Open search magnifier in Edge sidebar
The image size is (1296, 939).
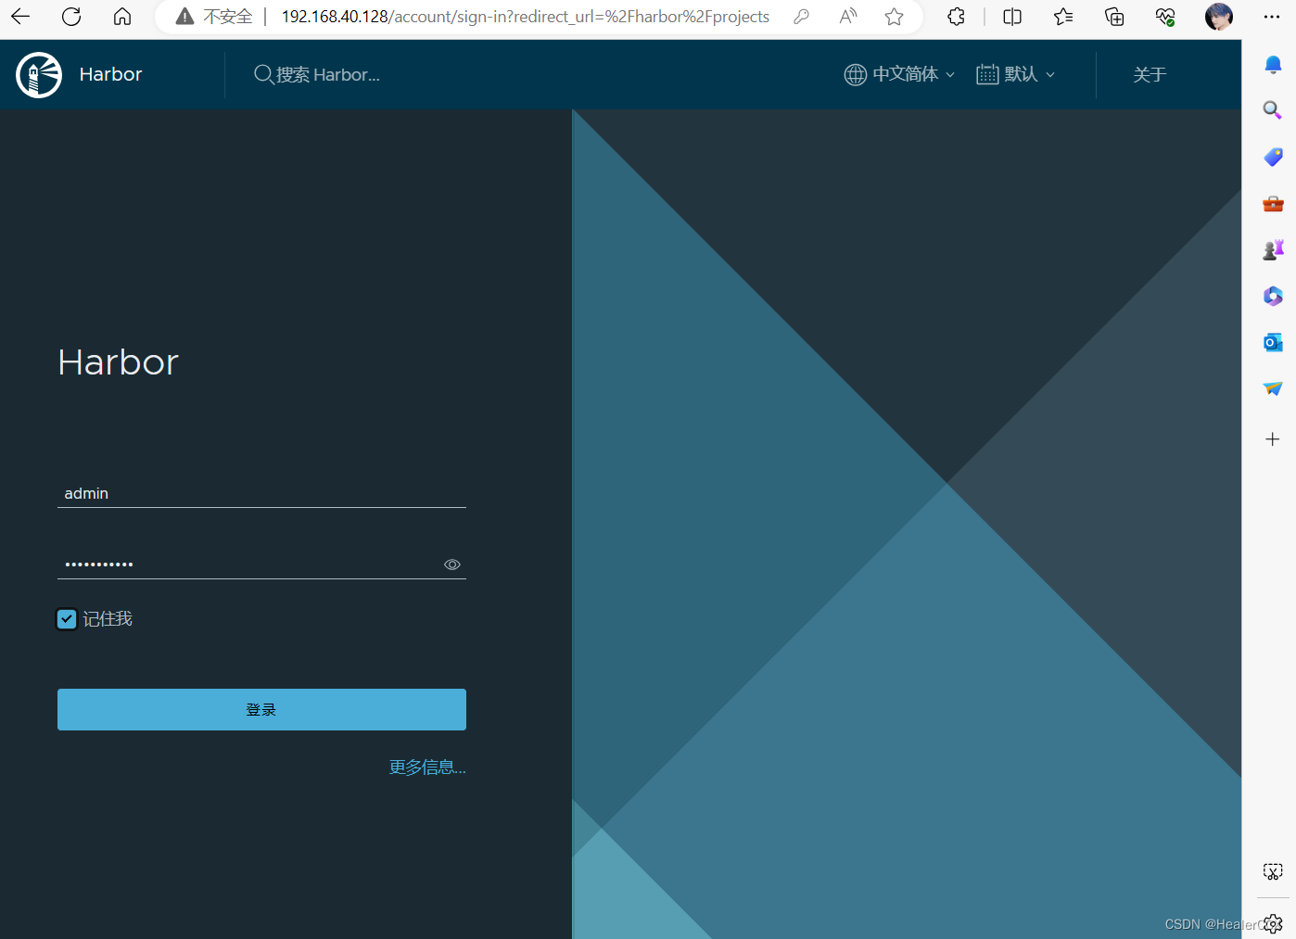(1273, 110)
